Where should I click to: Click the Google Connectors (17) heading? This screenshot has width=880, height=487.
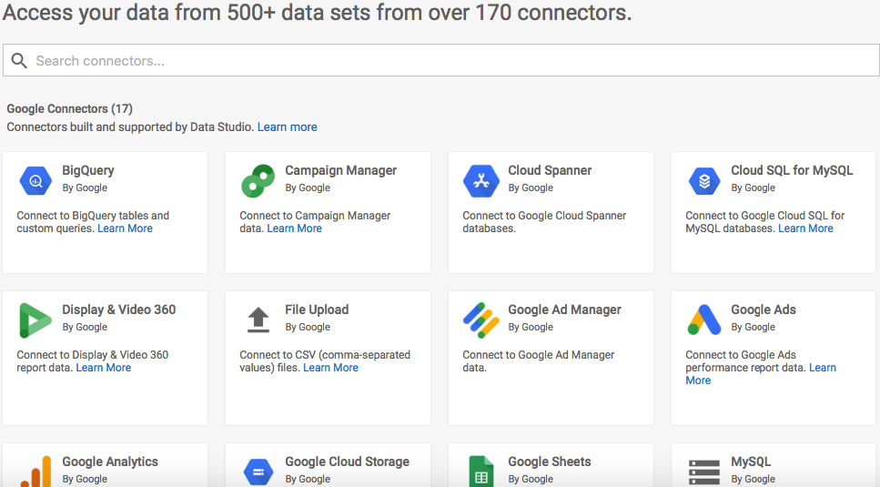[69, 109]
